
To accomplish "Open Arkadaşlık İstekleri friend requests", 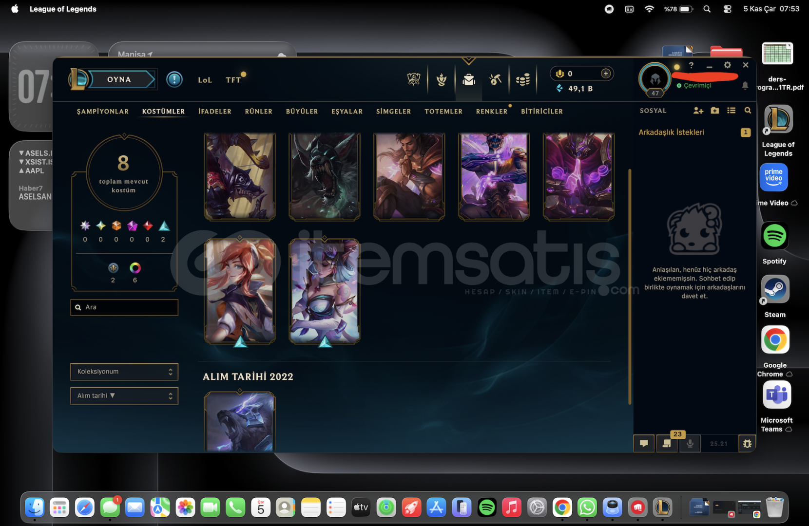I will click(x=671, y=132).
